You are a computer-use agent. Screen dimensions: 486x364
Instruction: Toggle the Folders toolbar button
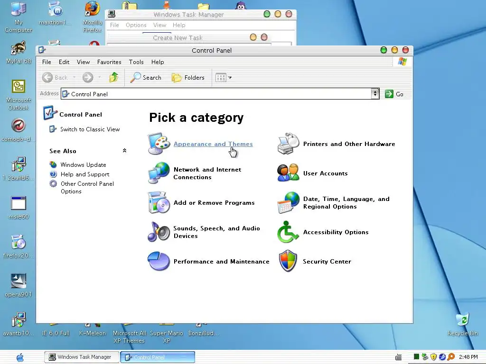[x=188, y=77]
